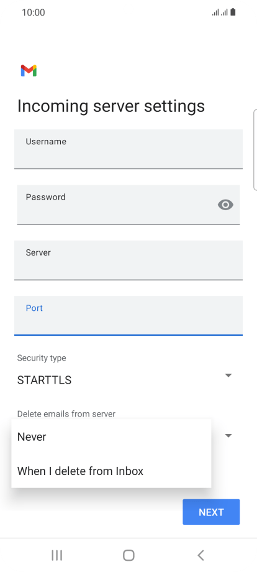The height and width of the screenshot is (572, 257).
Task: Navigate back using the back arrow
Action: click(201, 555)
